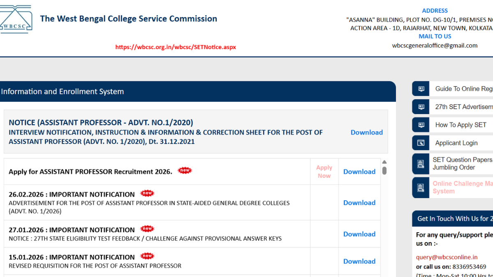Image resolution: width=493 pixels, height=277 pixels.
Task: Click Apply Now for Assistant Professor Recruitment
Action: coord(324,172)
